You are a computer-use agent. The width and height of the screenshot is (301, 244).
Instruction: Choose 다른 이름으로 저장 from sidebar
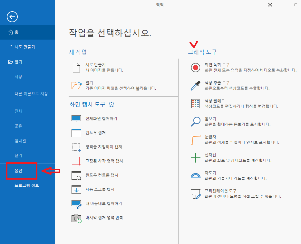pos(31,94)
